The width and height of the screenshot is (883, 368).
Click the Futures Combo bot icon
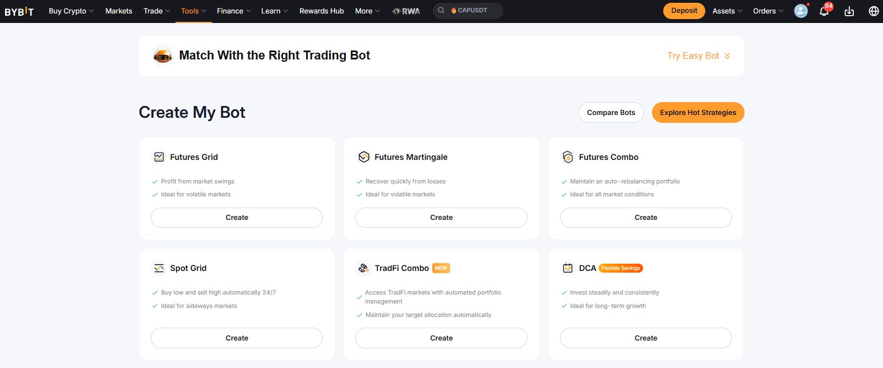pyautogui.click(x=568, y=157)
